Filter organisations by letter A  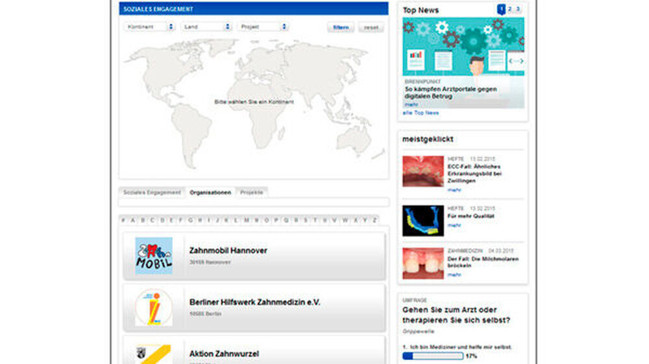(x=133, y=220)
